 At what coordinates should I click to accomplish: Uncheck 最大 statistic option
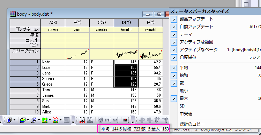(174, 98)
